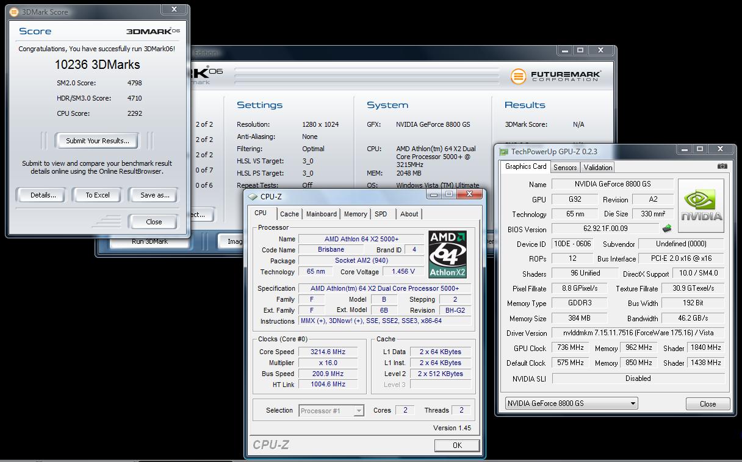This screenshot has width=742, height=462.
Task: Click the AMD Athlon X2 logo in CPU-Z
Action: pos(447,254)
